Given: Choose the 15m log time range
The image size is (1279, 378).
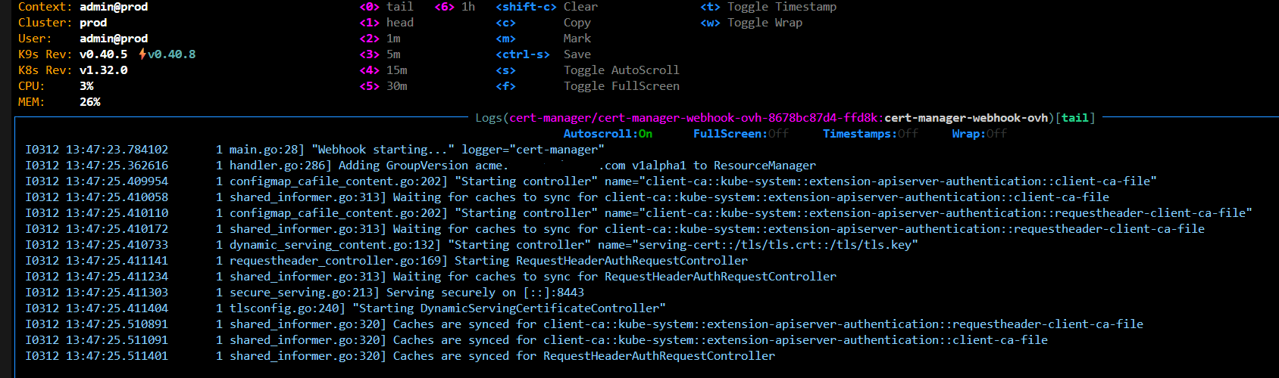Looking at the screenshot, I should (383, 70).
